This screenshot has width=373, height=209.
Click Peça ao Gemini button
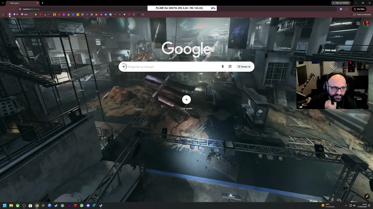point(341,3)
